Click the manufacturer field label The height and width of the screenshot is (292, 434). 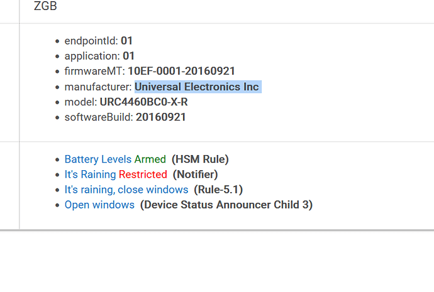(x=98, y=87)
